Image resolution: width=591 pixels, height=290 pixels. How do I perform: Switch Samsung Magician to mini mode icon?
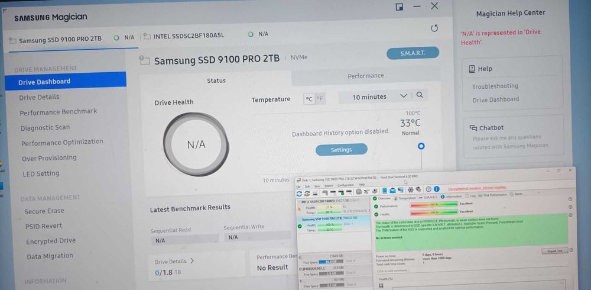tap(400, 7)
